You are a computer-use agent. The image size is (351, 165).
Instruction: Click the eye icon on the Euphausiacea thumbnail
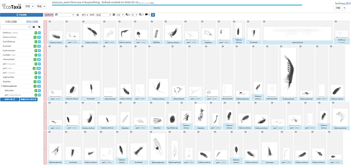[281, 47]
